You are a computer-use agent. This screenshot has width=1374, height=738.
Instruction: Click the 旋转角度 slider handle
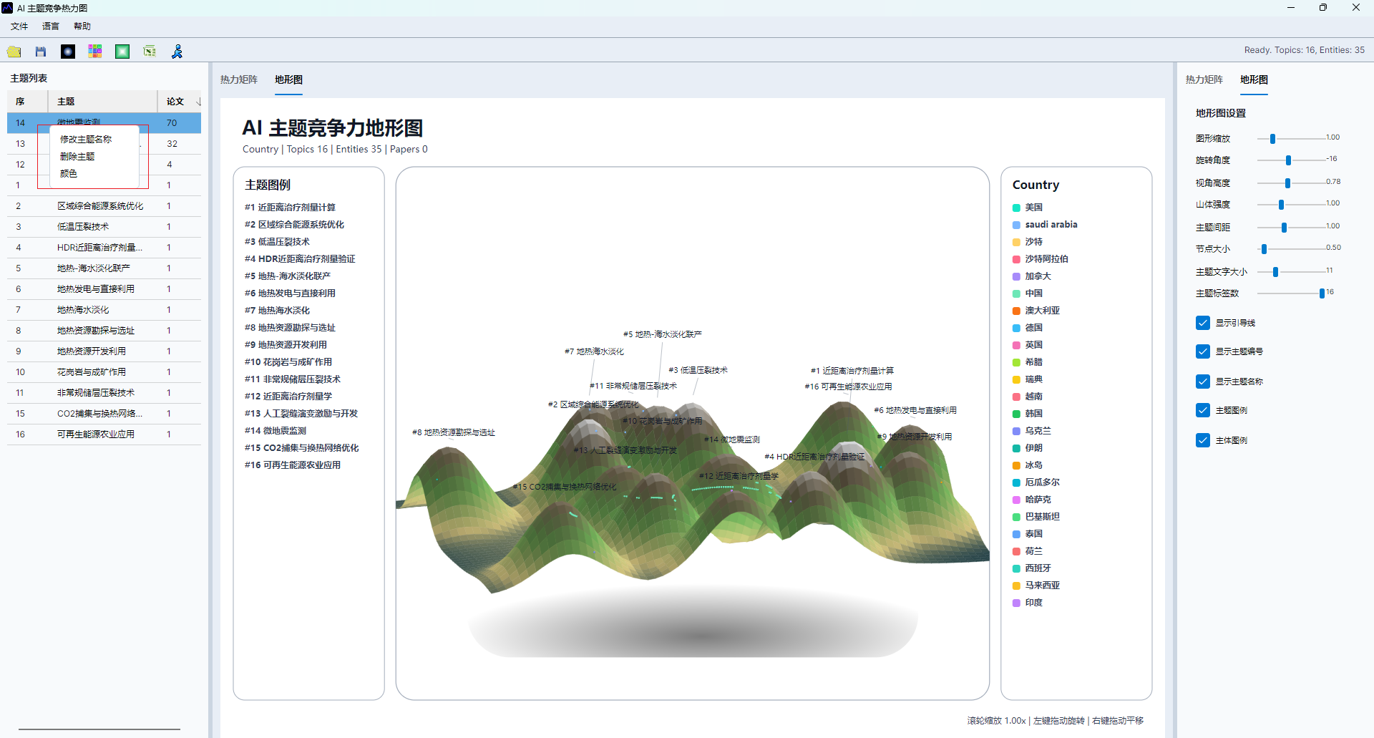1288,160
